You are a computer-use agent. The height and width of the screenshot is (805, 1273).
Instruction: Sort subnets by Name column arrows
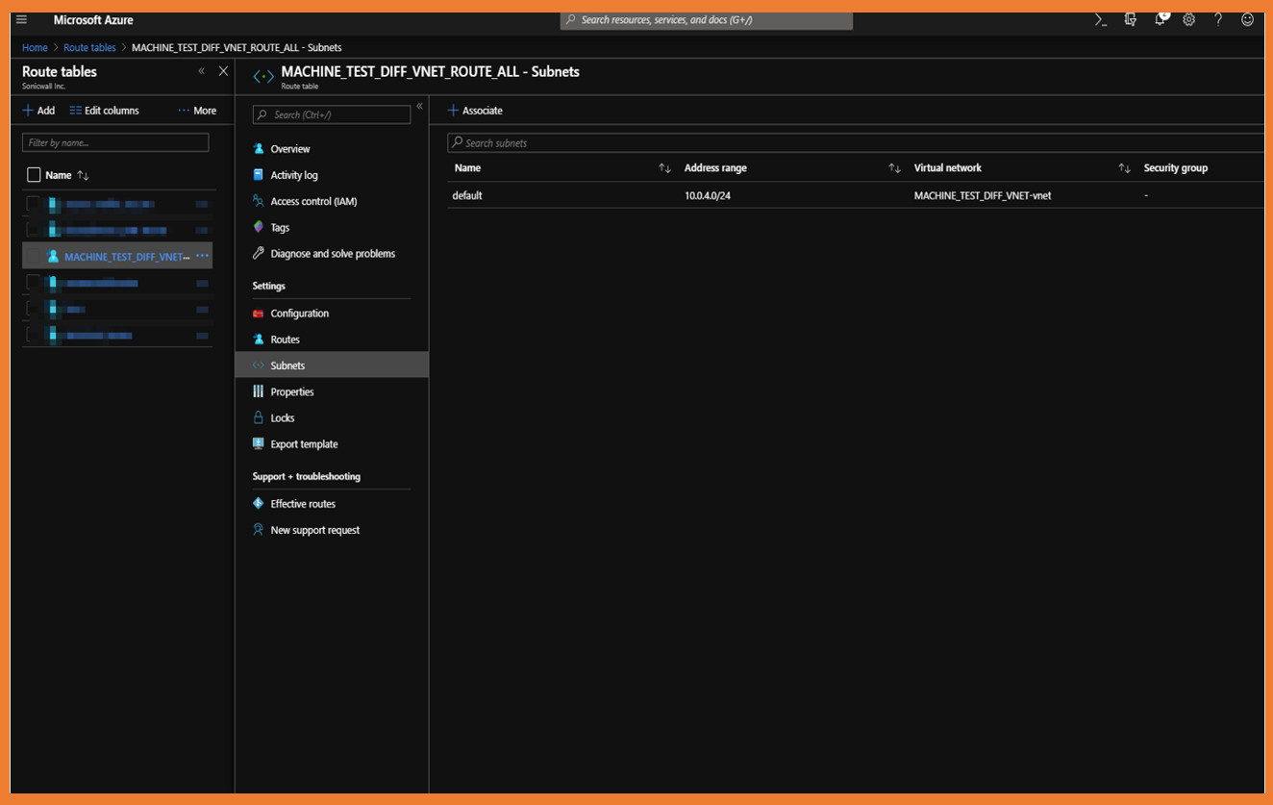tap(664, 168)
